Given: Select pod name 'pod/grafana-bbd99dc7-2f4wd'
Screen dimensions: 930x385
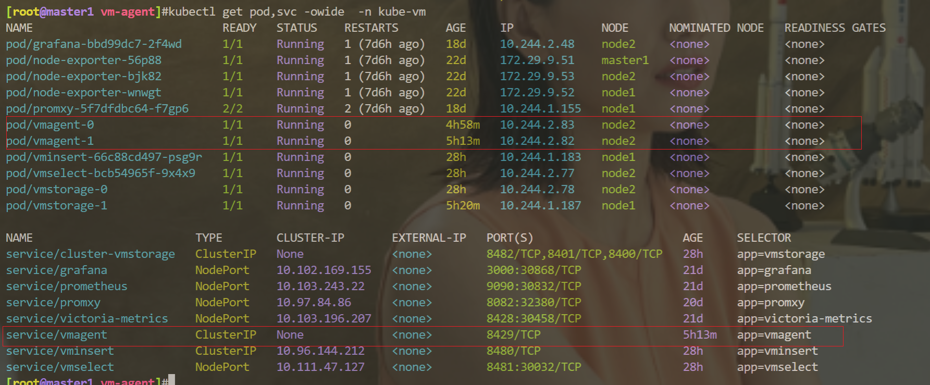Looking at the screenshot, I should tap(94, 44).
